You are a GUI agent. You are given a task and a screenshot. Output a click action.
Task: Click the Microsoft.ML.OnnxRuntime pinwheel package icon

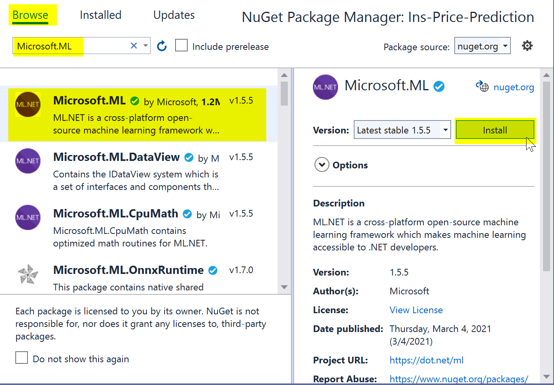click(x=28, y=274)
